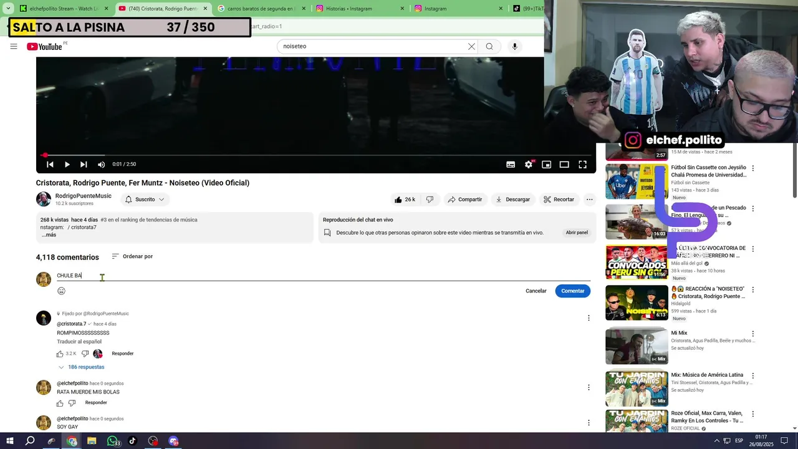The height and width of the screenshot is (449, 798).
Task: Like the ROMPIMOSSS pinned comment
Action: [x=60, y=354]
